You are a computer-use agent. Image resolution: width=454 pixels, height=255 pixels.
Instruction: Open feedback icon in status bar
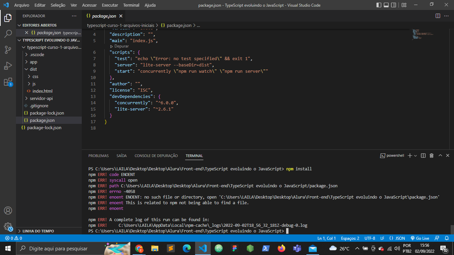(x=437, y=238)
